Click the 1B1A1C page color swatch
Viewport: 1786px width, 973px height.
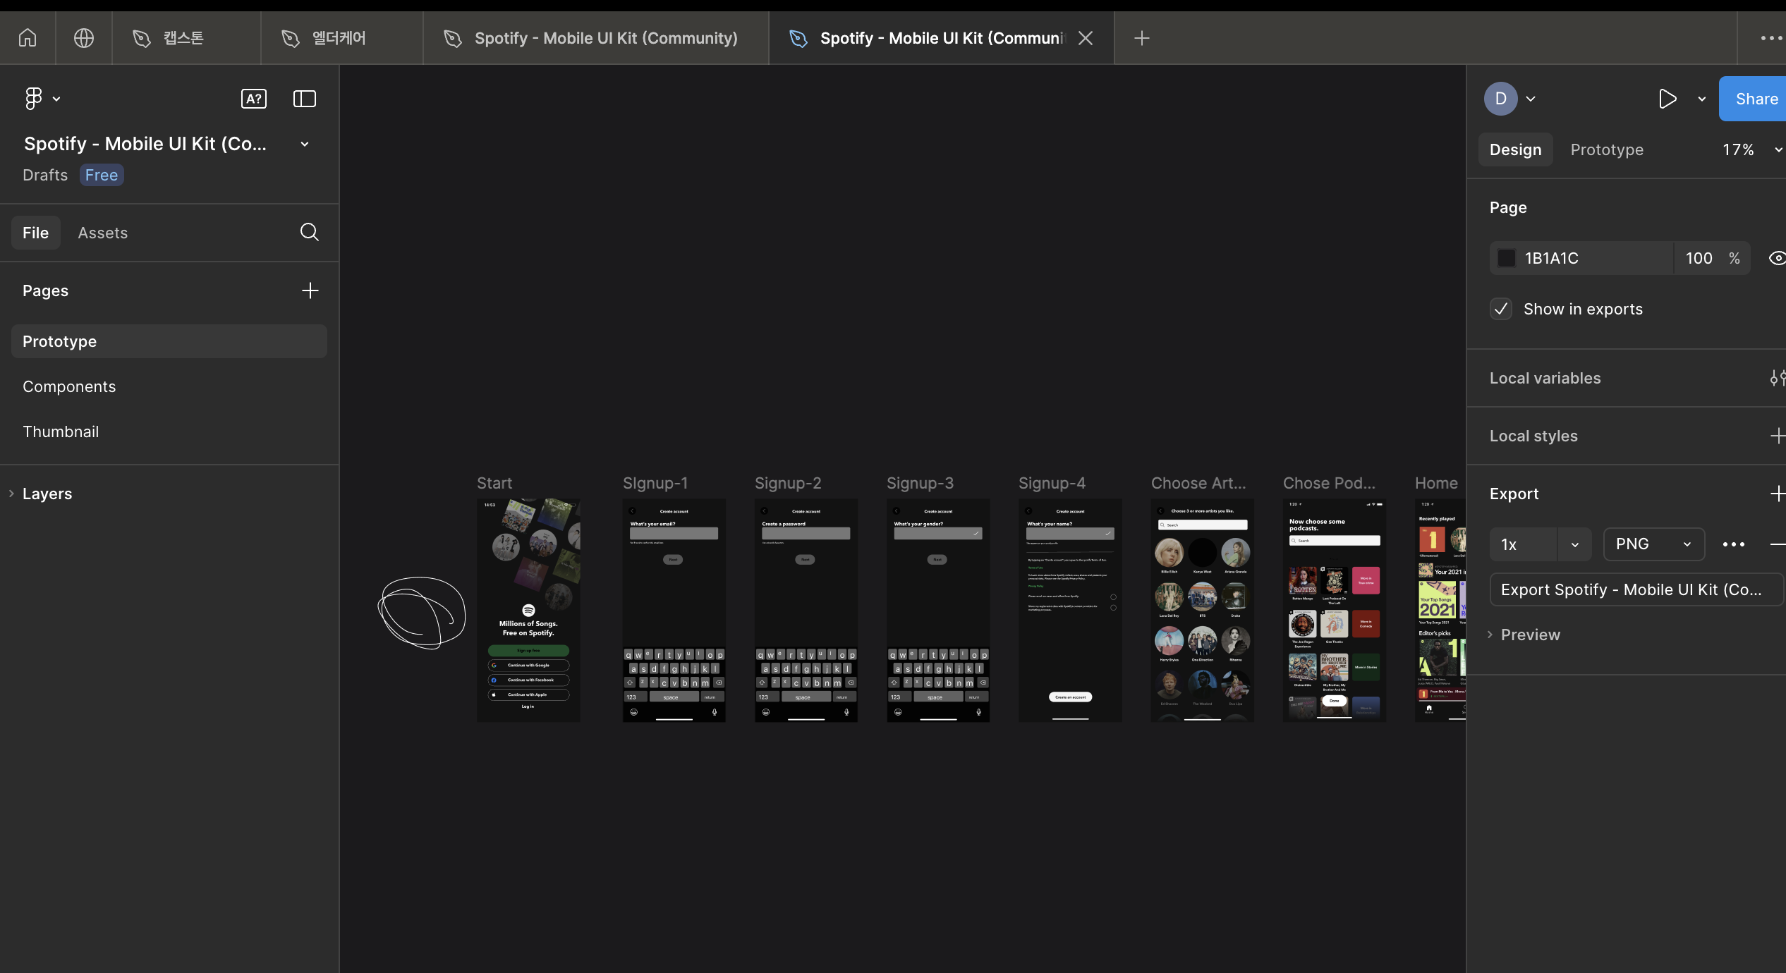point(1507,258)
